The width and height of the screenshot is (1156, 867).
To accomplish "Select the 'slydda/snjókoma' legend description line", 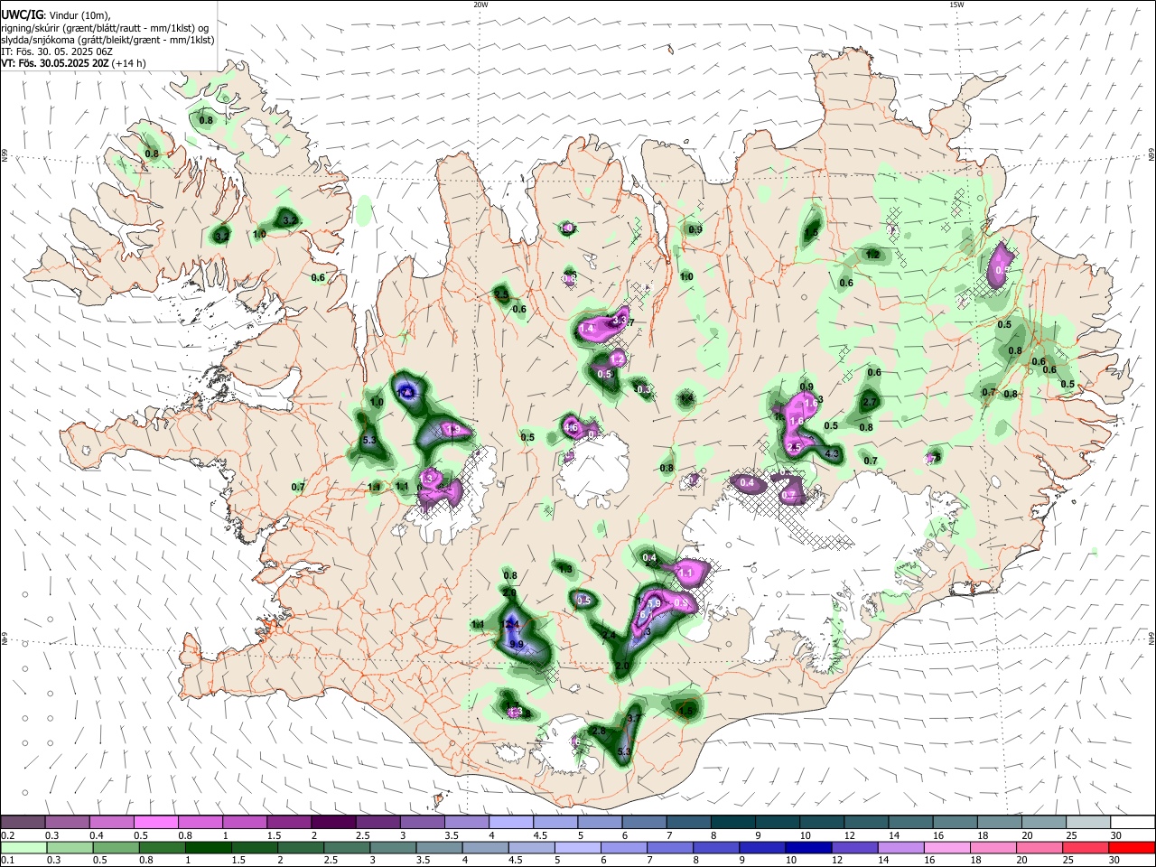I will click(107, 40).
